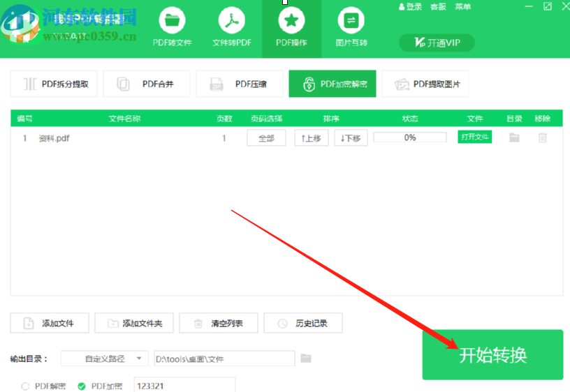Open output folder icon for 资料.pdf row
The width and height of the screenshot is (570, 392).
(514, 137)
